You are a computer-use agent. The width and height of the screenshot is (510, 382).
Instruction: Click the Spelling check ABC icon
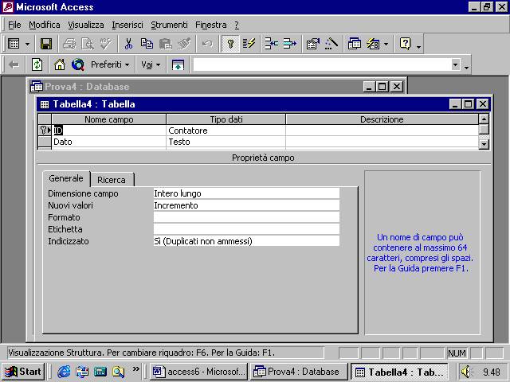tap(106, 44)
